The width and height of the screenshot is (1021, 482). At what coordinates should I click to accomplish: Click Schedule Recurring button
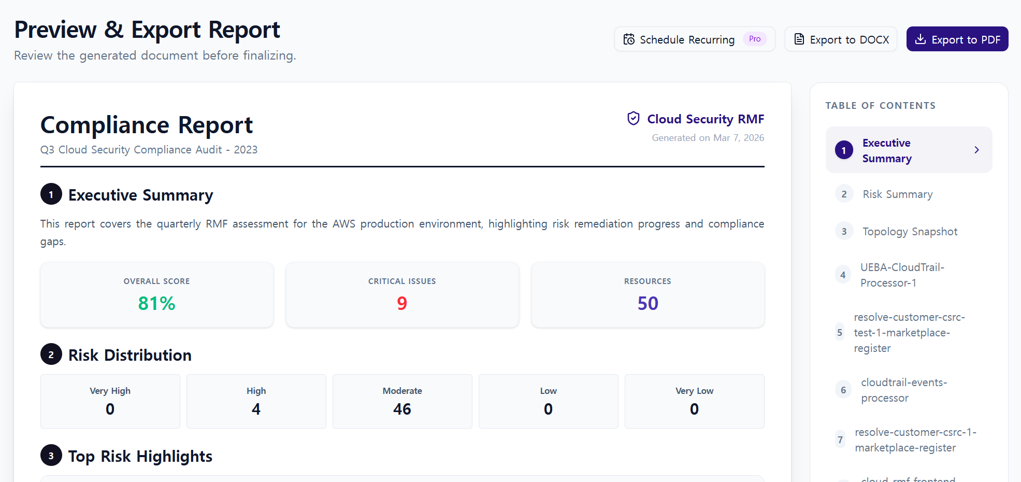coord(695,39)
